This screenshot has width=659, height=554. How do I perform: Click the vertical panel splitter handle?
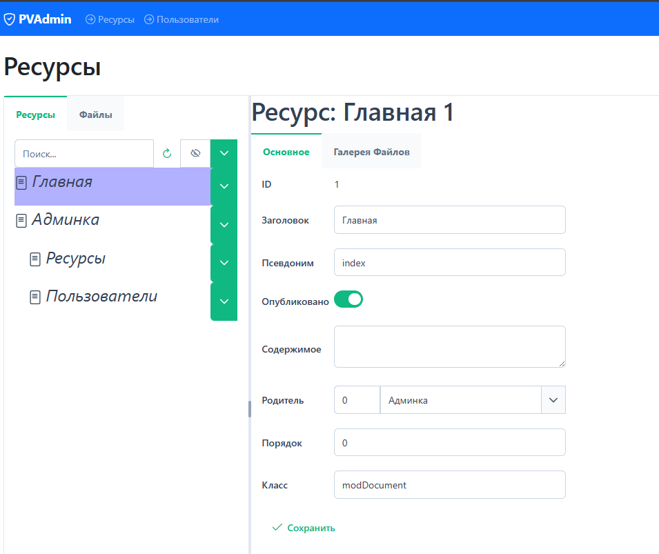point(249,409)
